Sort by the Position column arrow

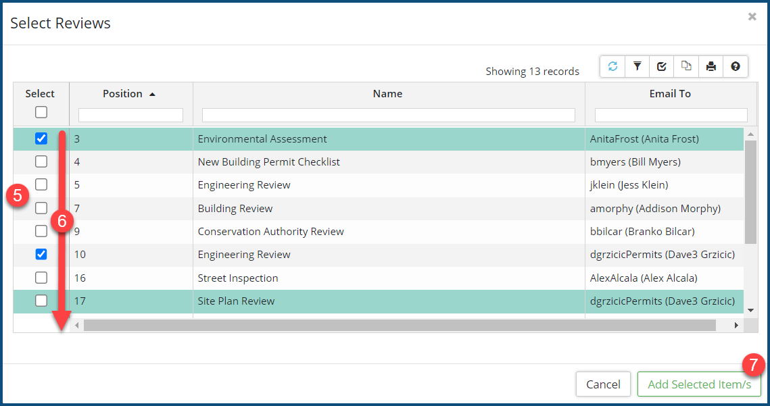(x=152, y=95)
